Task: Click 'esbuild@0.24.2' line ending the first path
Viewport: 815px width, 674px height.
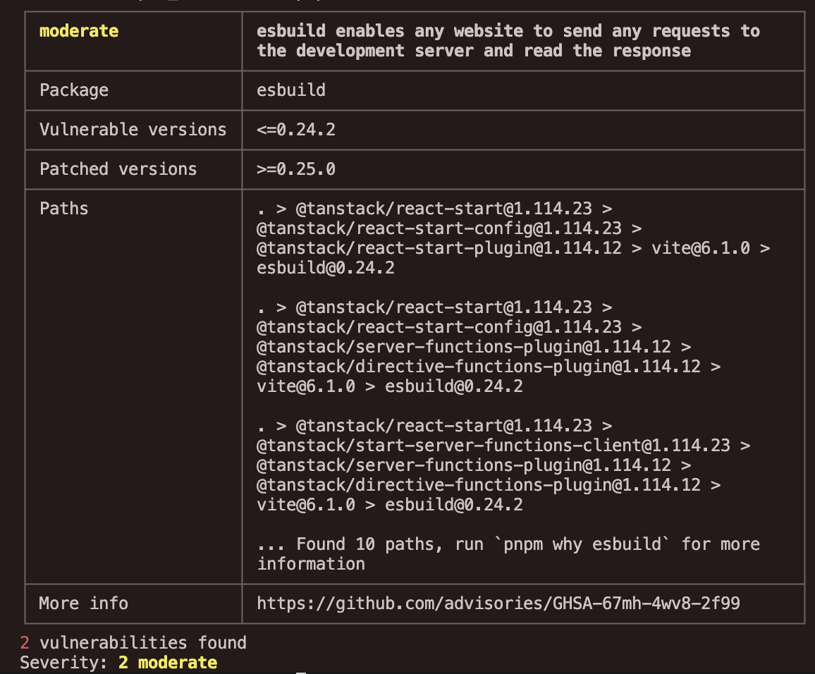Action: pos(326,268)
